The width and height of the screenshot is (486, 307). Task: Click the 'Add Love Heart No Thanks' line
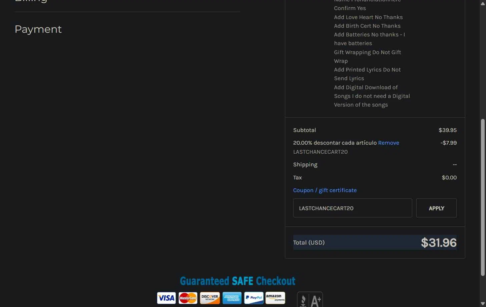point(368,17)
